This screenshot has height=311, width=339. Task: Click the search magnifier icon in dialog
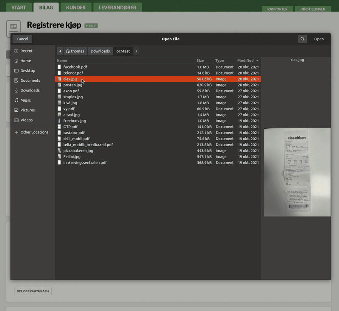click(x=302, y=39)
